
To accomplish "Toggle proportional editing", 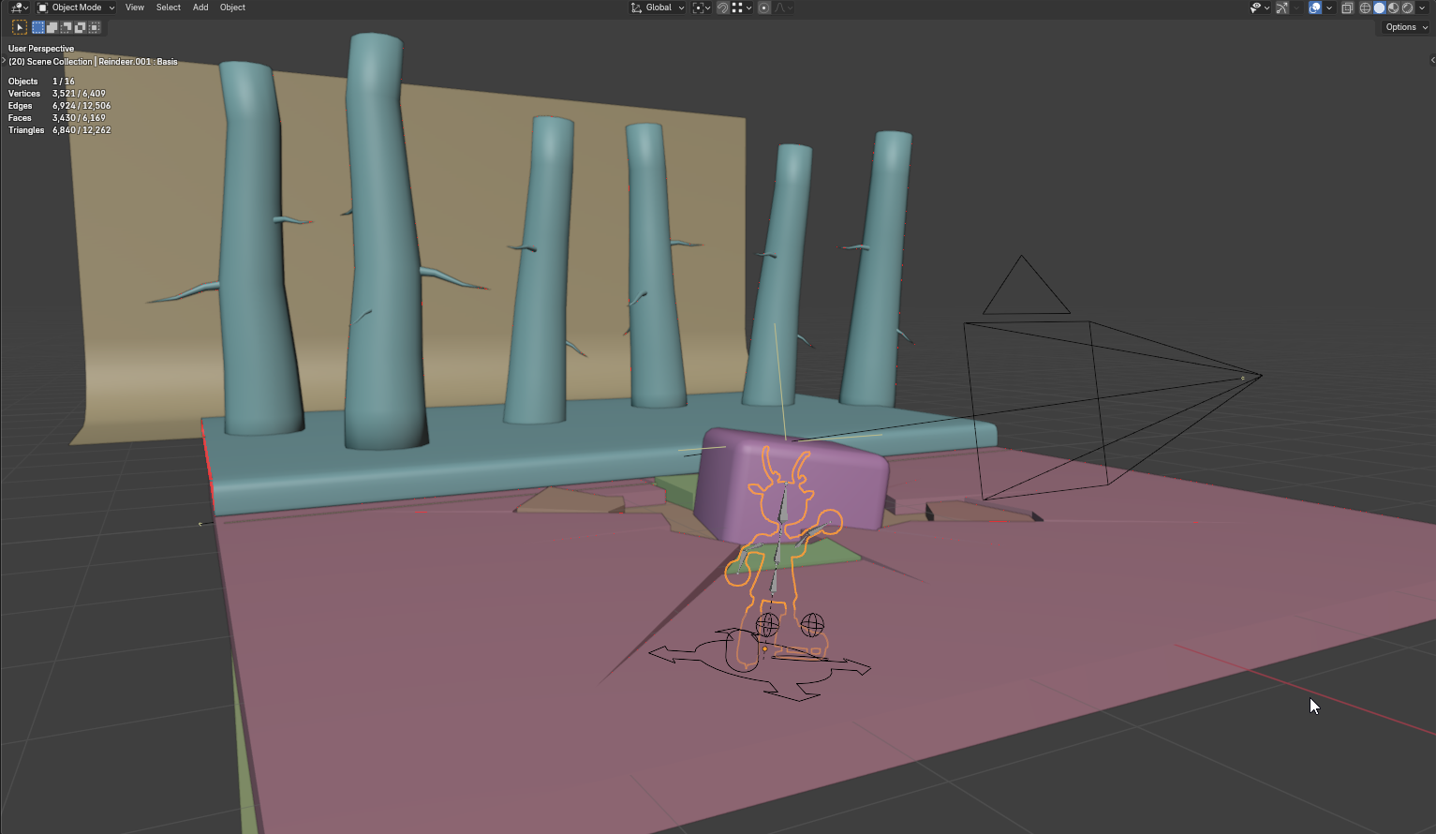I will [x=764, y=7].
